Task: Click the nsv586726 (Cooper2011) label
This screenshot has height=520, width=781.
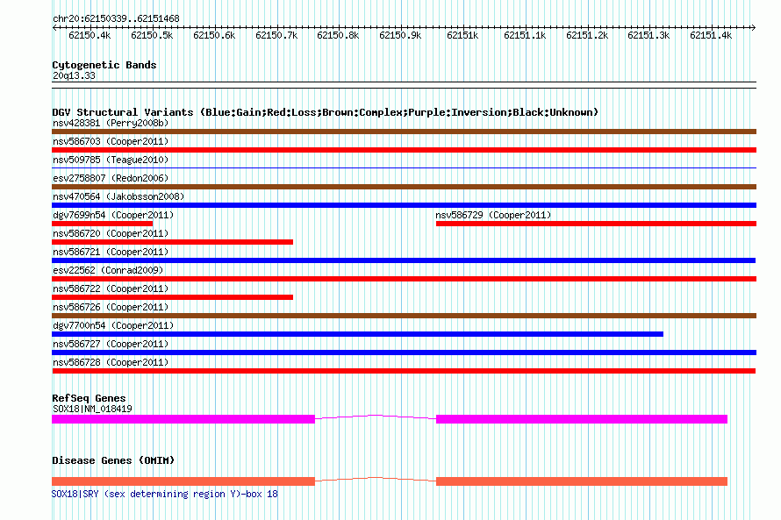Action: click(111, 307)
